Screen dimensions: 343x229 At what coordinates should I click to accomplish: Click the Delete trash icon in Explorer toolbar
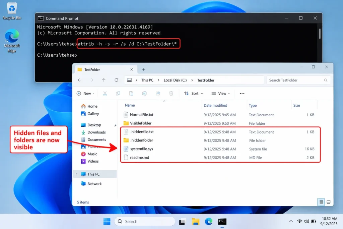[171, 94]
